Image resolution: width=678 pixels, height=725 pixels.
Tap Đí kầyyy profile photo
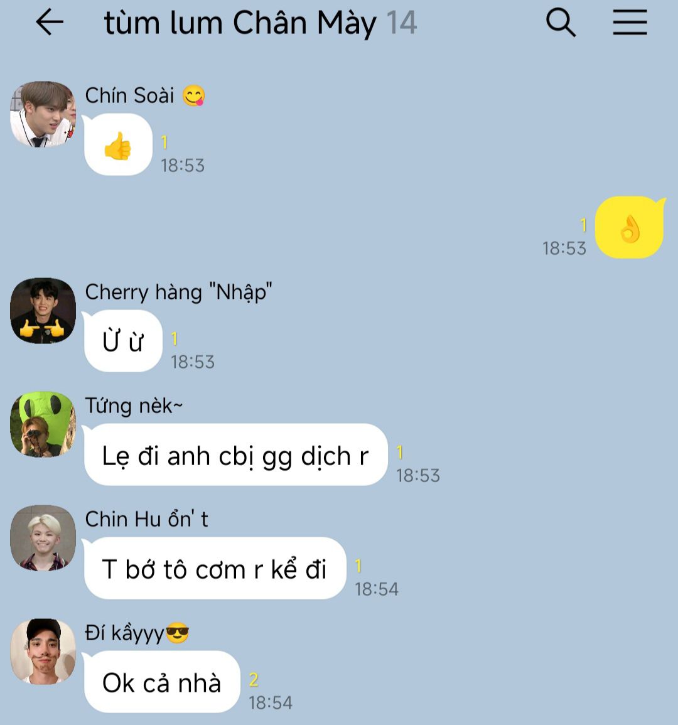point(43,652)
